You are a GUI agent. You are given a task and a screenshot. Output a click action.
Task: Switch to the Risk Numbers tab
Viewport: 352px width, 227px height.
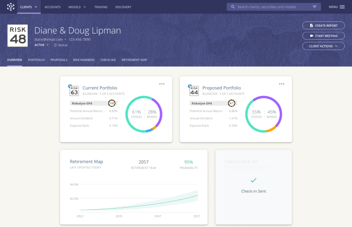(x=84, y=60)
